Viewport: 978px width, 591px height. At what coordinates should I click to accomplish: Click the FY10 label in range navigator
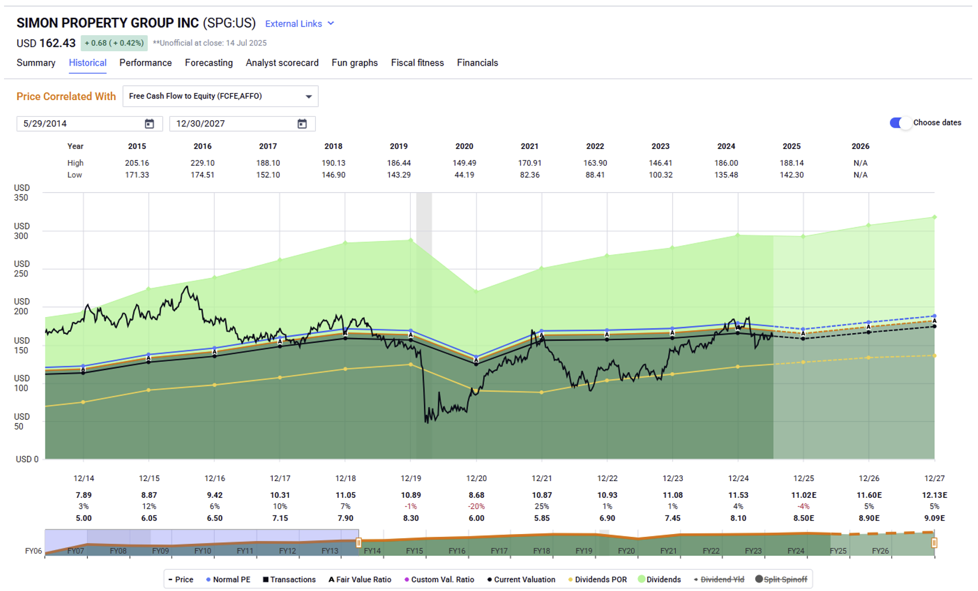pos(203,551)
